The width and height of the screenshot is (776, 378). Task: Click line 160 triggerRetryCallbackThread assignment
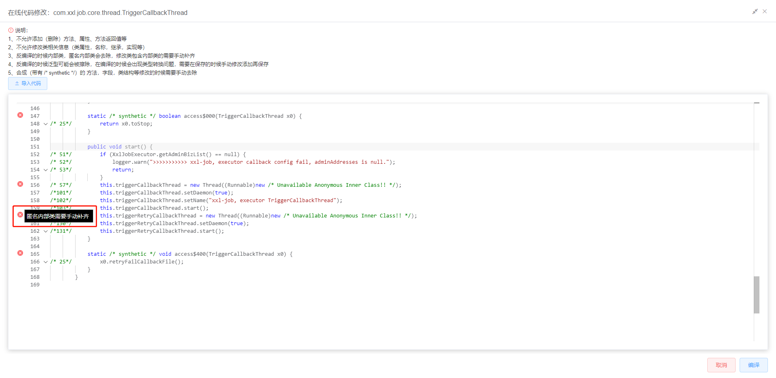pos(258,216)
